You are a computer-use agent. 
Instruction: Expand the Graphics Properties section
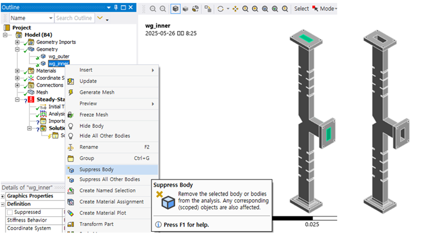3,196
